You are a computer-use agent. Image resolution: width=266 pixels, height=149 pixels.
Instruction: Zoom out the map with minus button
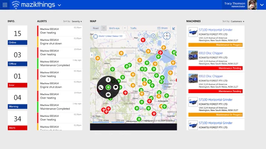point(146,36)
